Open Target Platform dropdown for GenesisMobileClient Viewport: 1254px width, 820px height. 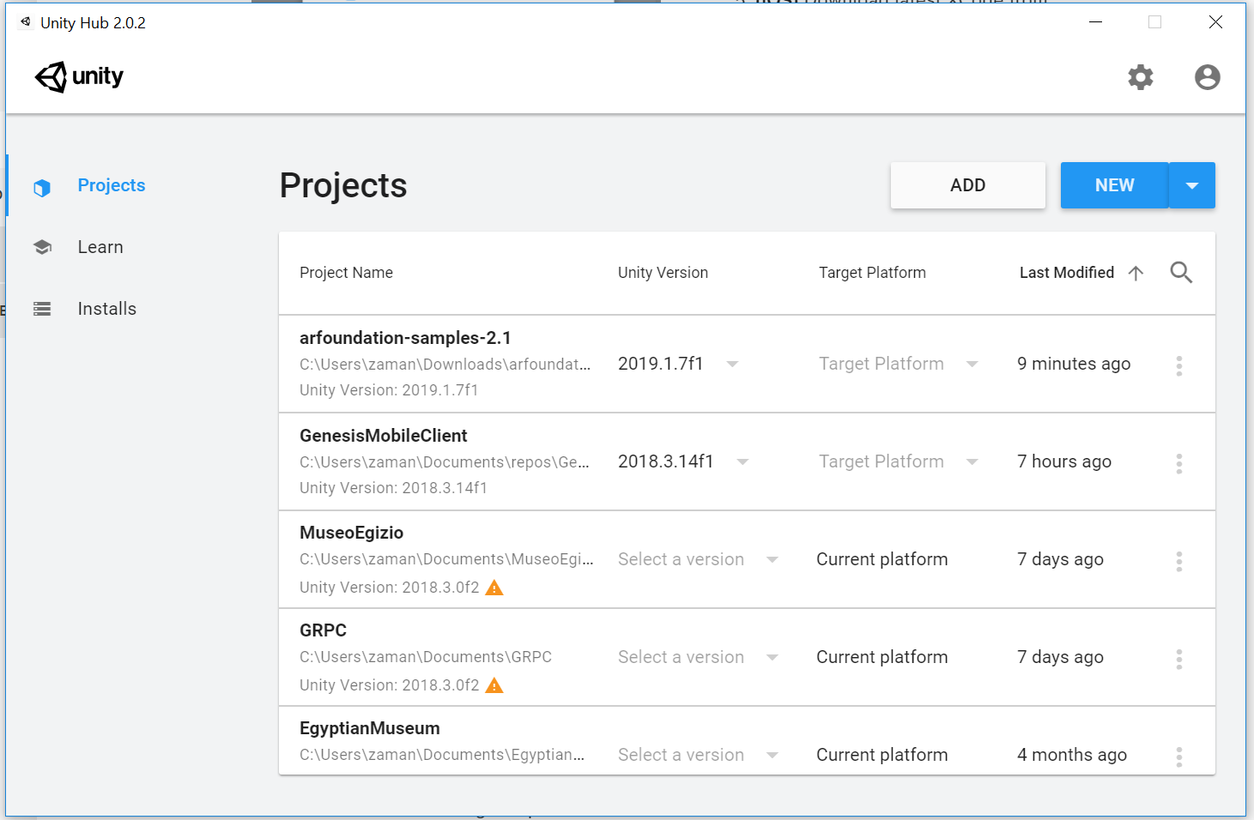click(x=898, y=461)
